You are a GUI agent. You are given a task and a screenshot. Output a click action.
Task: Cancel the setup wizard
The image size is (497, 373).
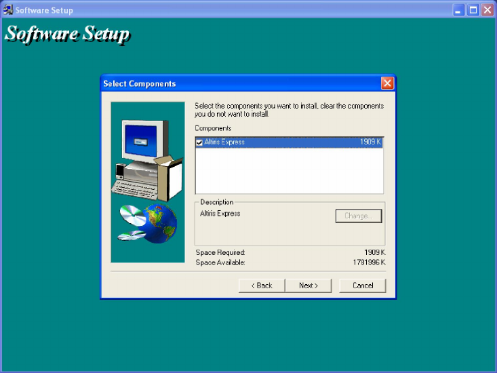[363, 286]
